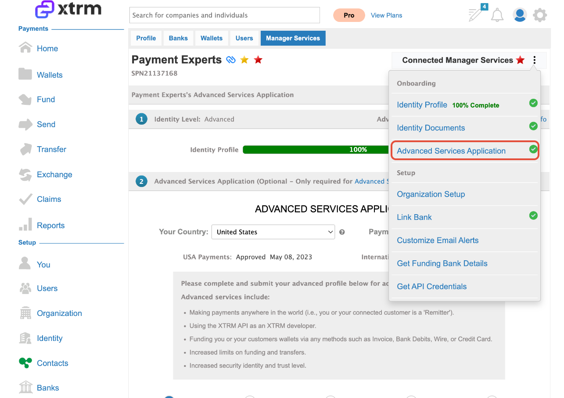This screenshot has width=564, height=398.
Task: Click the red star beside Connected Manager Services
Action: pos(520,60)
